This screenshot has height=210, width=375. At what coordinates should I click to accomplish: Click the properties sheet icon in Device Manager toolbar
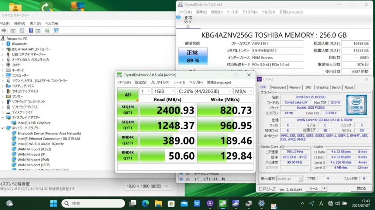pyautogui.click(x=22, y=30)
